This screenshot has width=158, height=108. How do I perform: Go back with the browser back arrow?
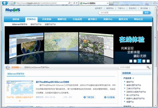[5, 3]
